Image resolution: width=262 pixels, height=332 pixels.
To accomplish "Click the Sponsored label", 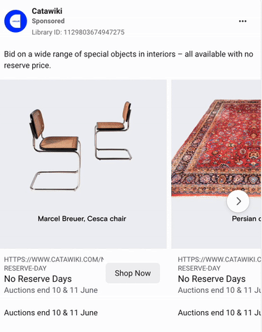I will pos(48,21).
